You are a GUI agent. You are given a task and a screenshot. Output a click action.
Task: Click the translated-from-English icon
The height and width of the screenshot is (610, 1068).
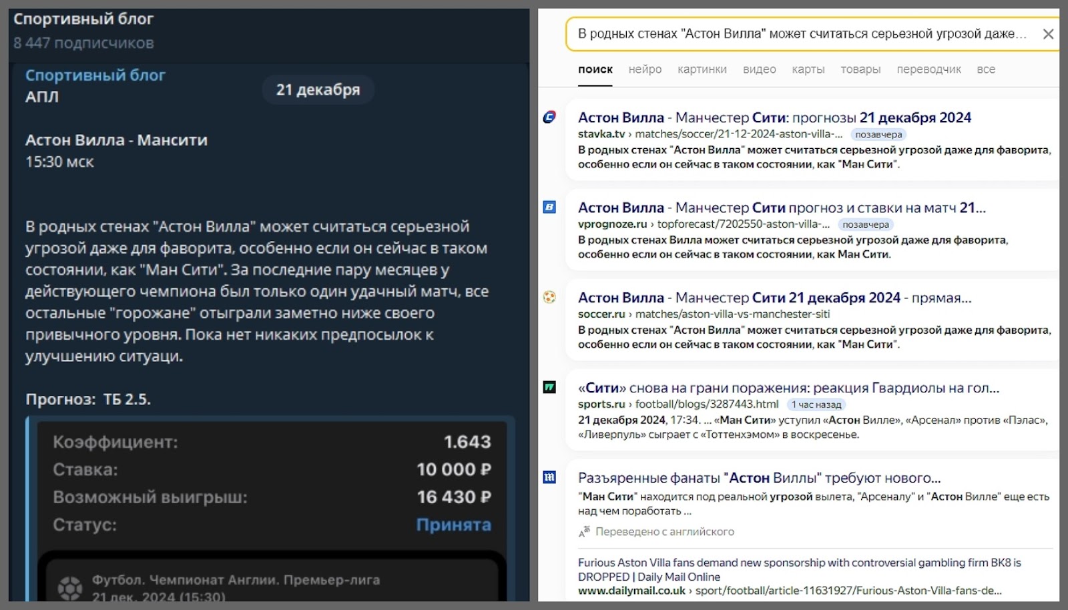[x=585, y=532]
